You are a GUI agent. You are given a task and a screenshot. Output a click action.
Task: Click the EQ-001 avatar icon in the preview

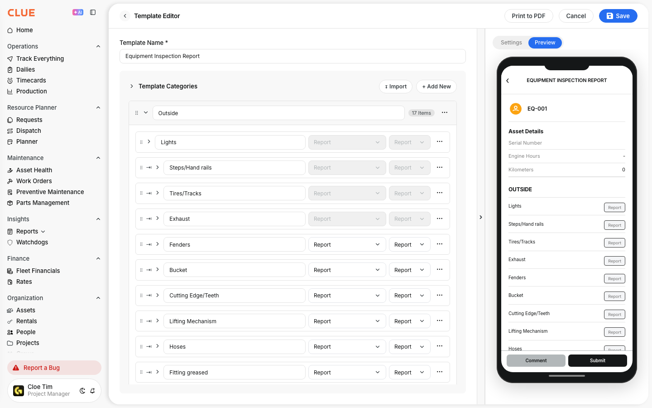click(516, 109)
